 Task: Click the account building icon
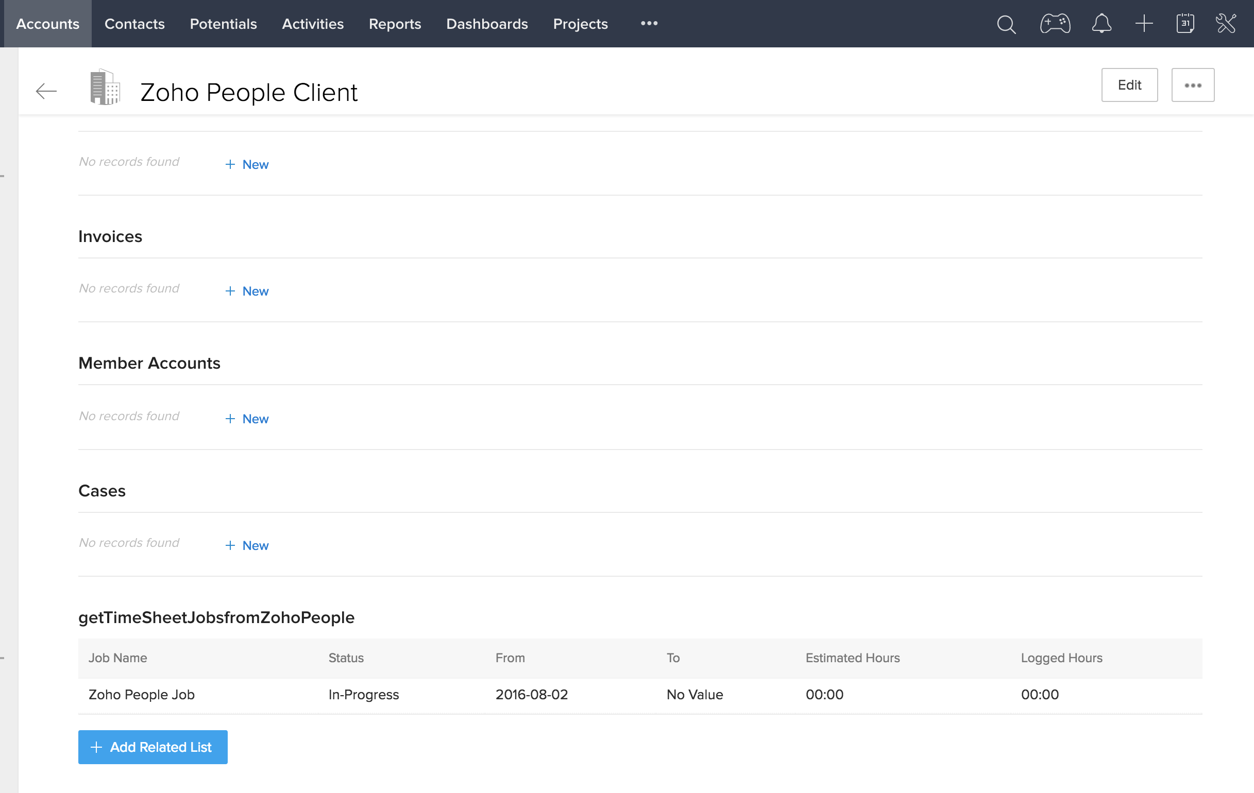[105, 88]
